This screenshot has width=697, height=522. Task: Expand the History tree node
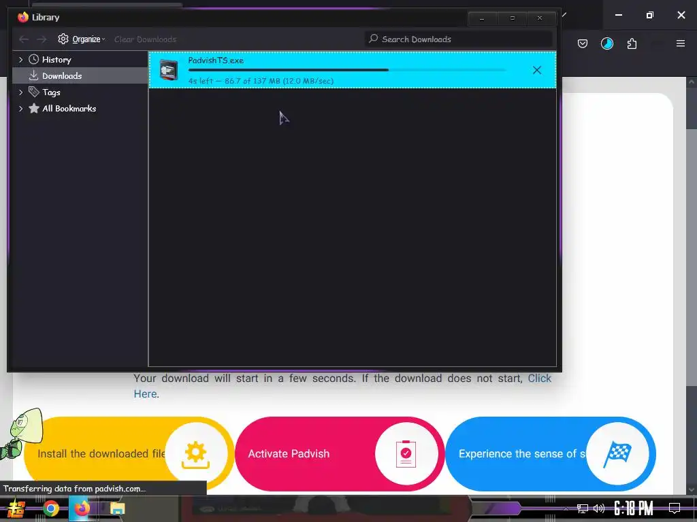point(20,60)
